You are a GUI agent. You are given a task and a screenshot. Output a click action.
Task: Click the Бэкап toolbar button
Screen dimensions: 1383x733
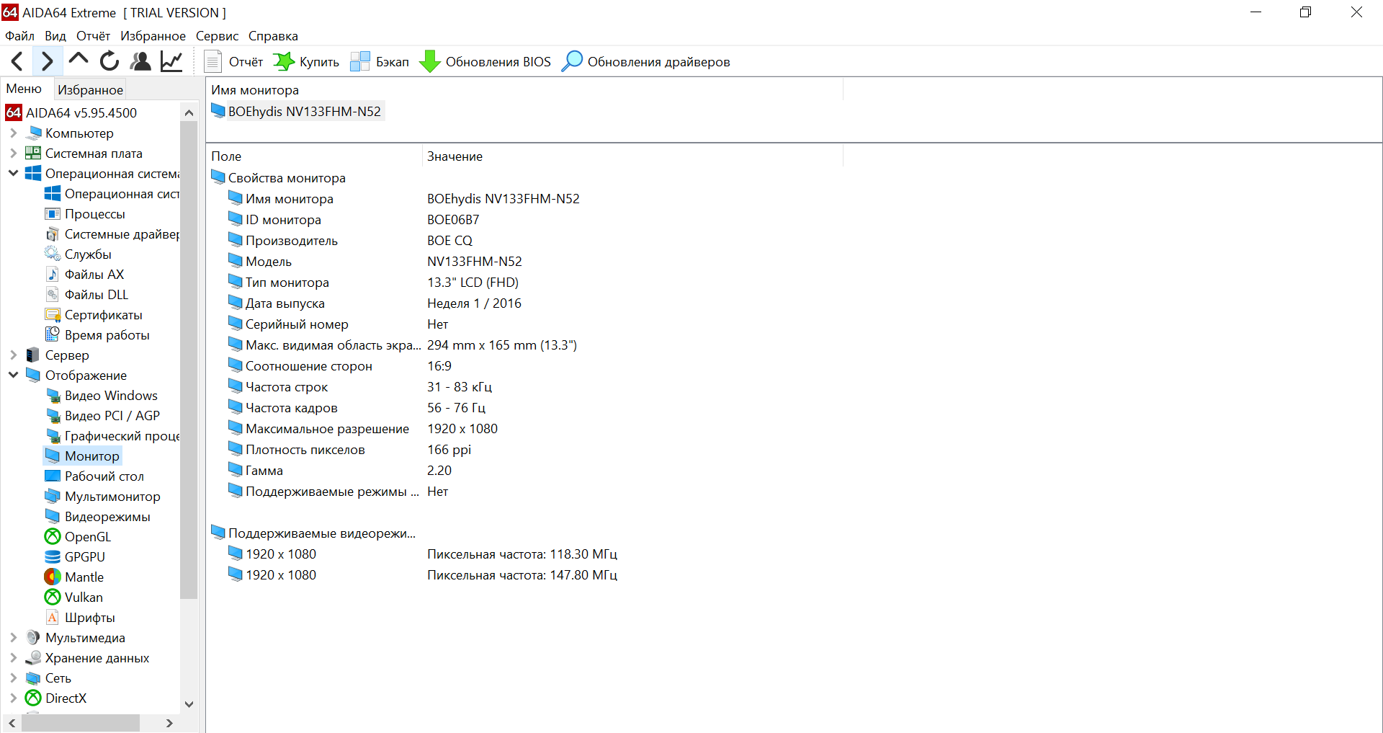[x=379, y=61]
